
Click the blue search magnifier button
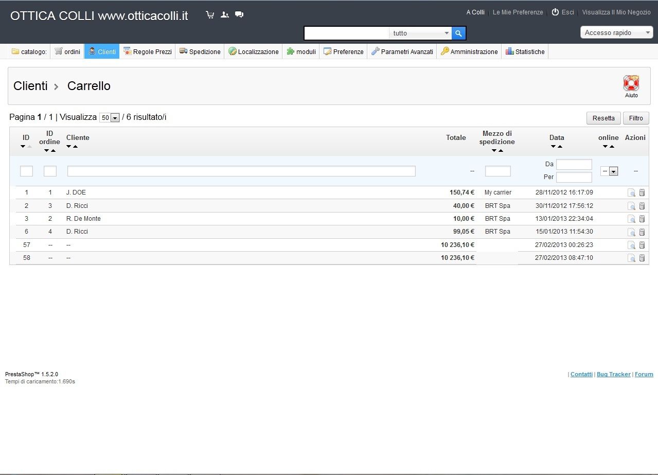pyautogui.click(x=458, y=33)
